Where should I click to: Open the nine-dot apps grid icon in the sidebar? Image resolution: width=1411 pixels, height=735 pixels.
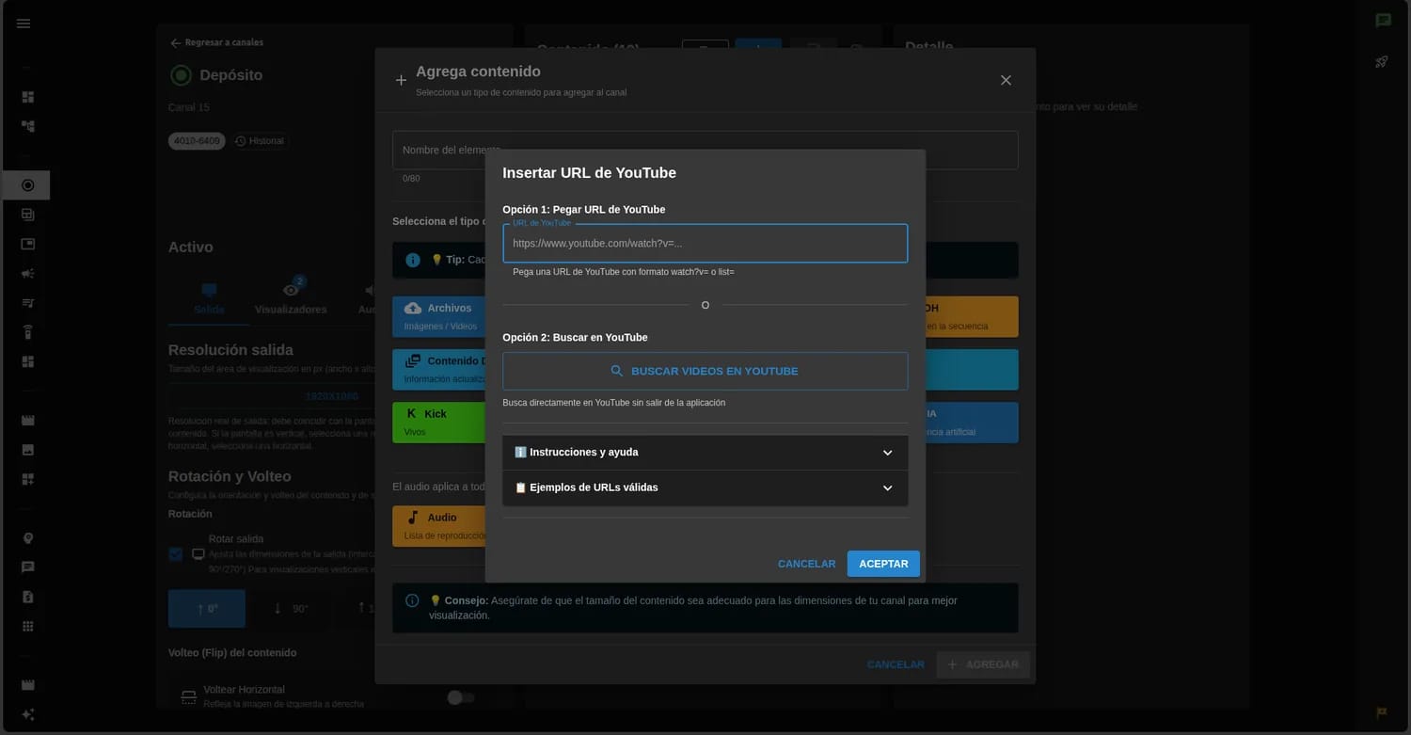tap(27, 626)
